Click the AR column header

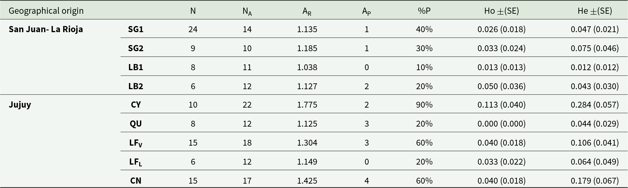(x=307, y=11)
